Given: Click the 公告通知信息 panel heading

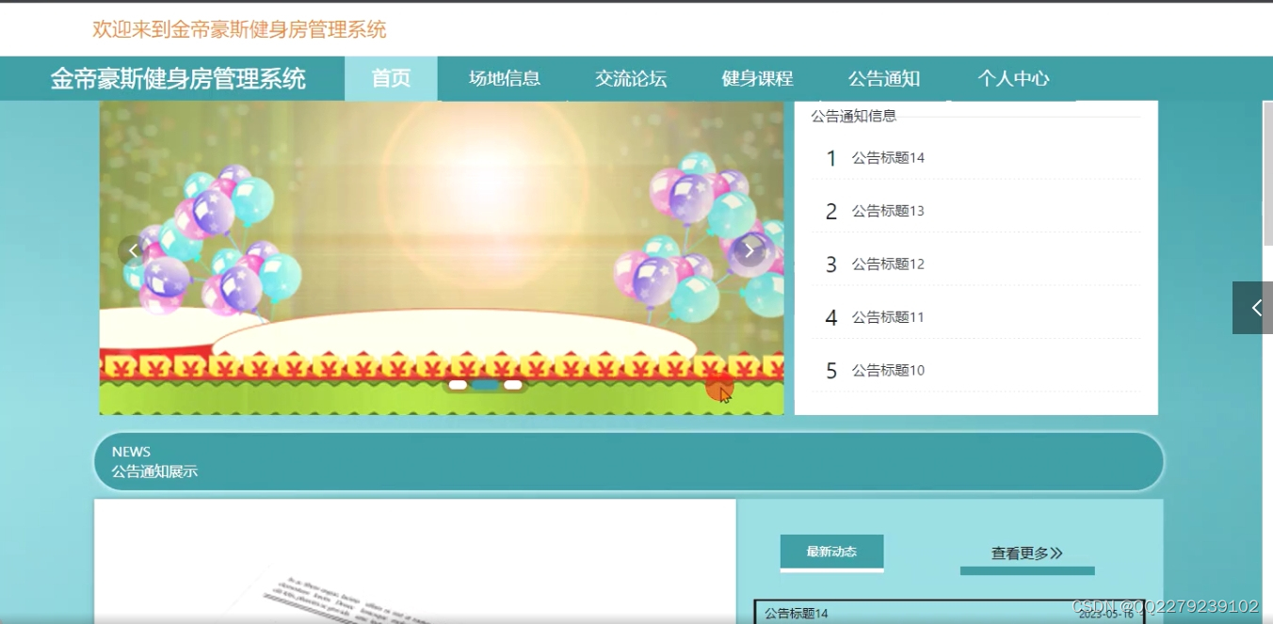Looking at the screenshot, I should tap(854, 116).
